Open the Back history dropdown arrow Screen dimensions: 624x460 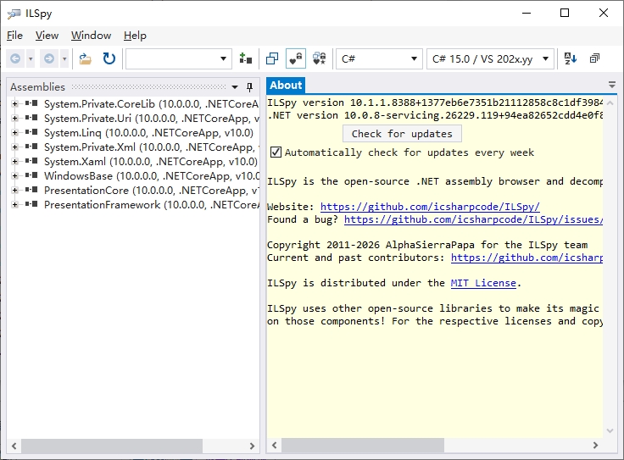(x=31, y=58)
